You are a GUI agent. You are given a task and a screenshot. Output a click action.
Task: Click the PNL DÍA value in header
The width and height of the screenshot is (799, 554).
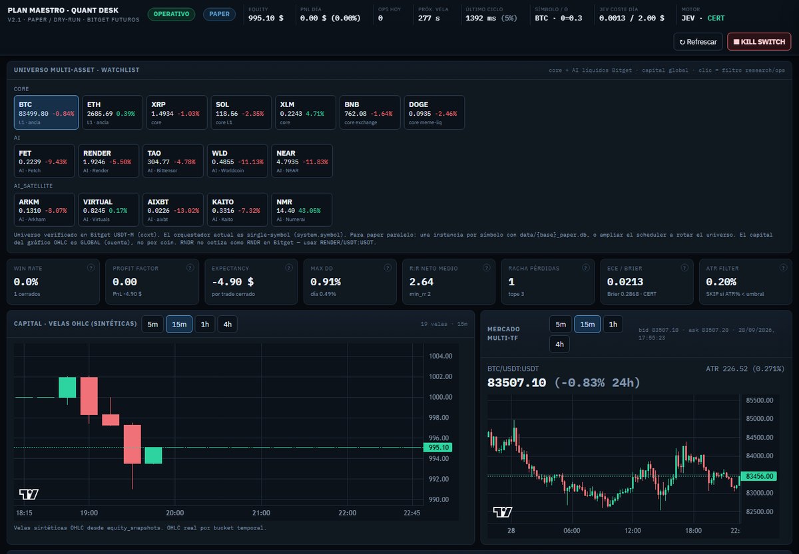tap(330, 18)
